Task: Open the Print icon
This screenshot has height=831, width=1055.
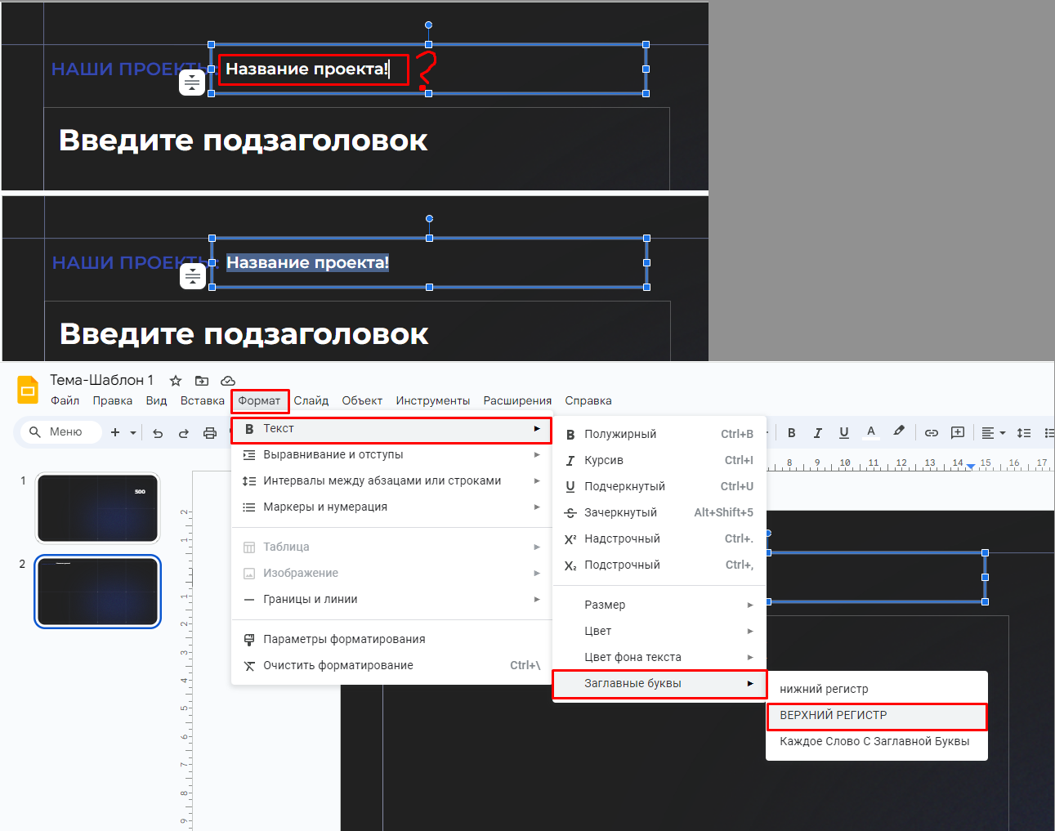Action: [210, 431]
